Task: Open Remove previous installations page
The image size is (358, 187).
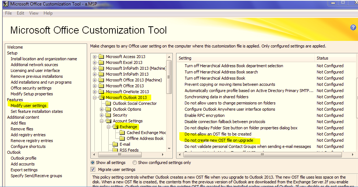Action: [x=37, y=76]
